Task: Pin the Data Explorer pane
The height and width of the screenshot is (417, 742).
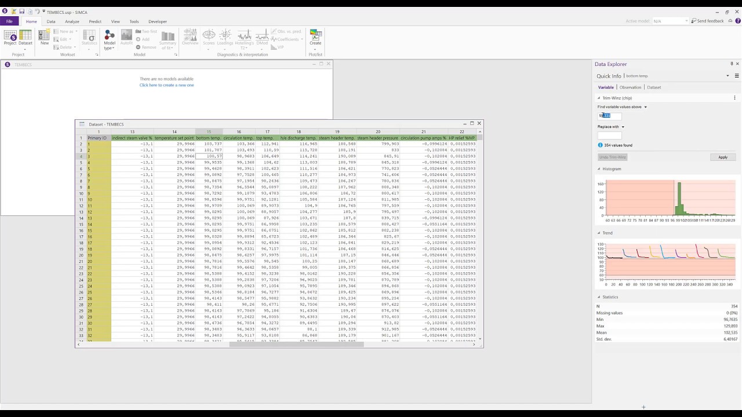Action: pyautogui.click(x=732, y=64)
